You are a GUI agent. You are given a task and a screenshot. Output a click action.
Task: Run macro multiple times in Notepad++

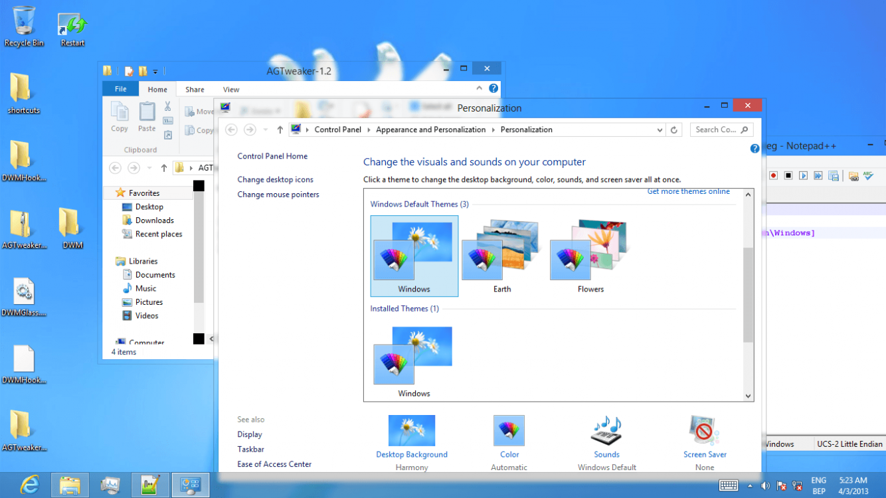818,176
